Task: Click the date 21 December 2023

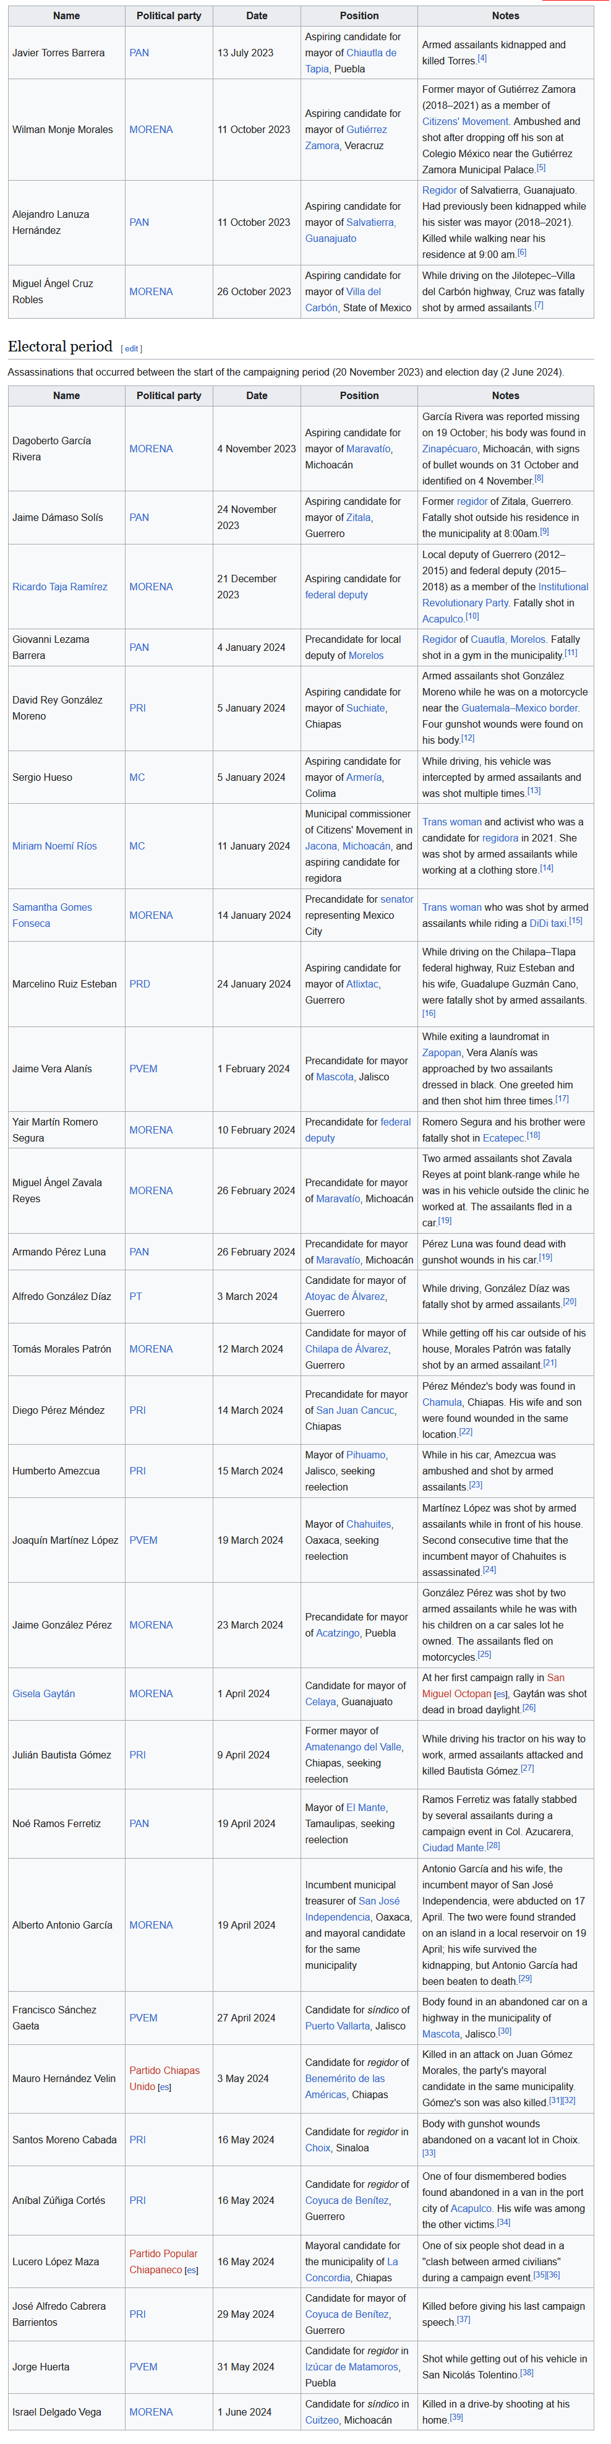Action: [247, 587]
